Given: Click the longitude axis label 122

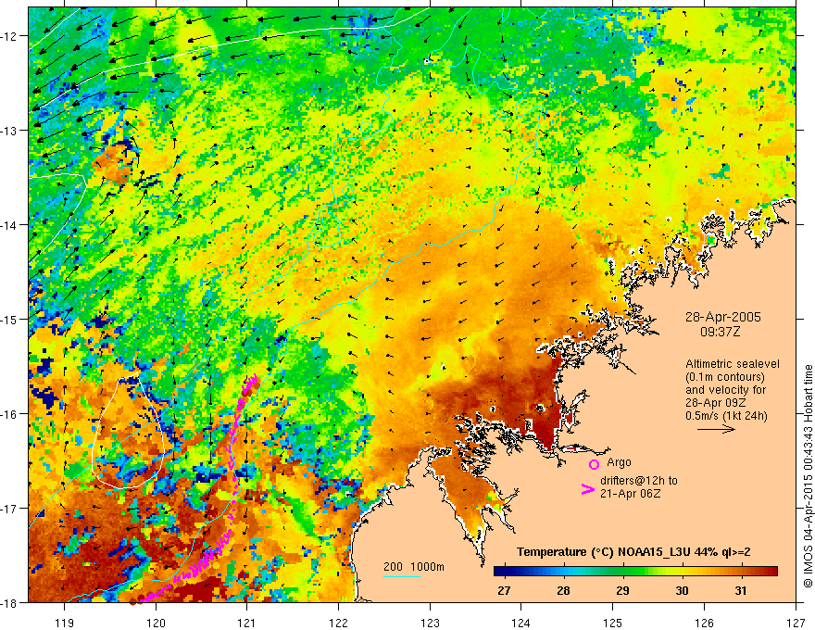Looking at the screenshot, I should tap(338, 623).
